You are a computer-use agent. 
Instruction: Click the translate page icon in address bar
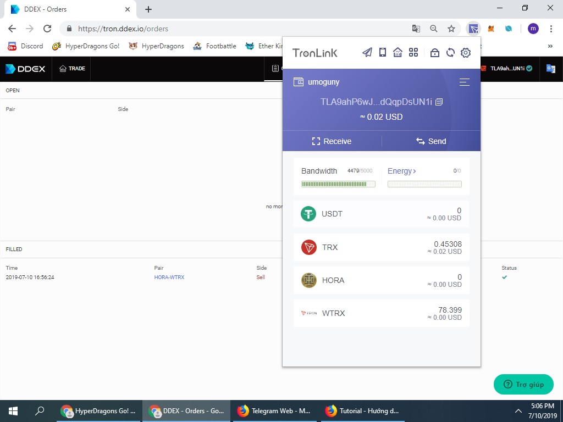click(416, 29)
